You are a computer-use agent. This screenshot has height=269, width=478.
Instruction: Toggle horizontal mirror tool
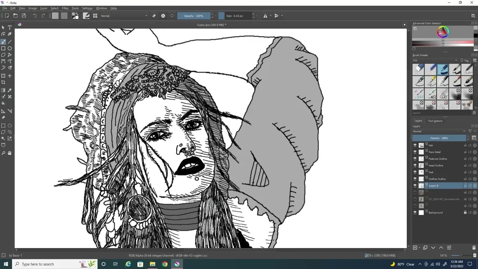266,16
